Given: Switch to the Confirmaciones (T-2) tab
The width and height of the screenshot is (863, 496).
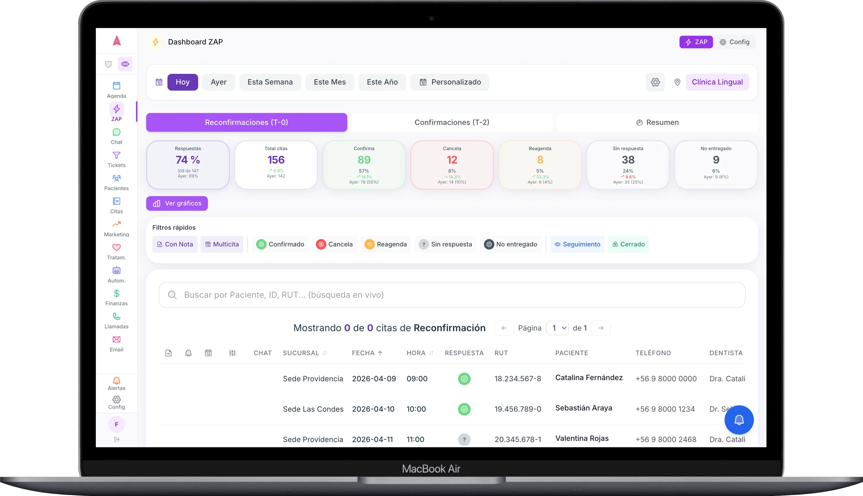Looking at the screenshot, I should [x=452, y=122].
